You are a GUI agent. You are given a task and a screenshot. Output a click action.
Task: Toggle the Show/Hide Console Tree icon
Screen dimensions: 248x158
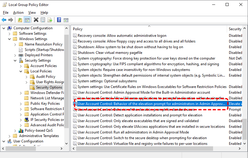[27, 20]
